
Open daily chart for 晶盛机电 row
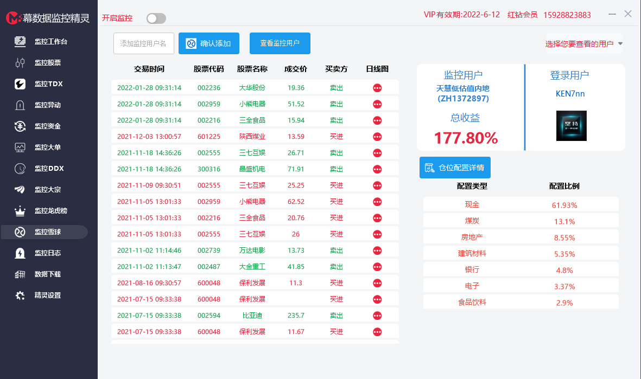click(x=377, y=169)
